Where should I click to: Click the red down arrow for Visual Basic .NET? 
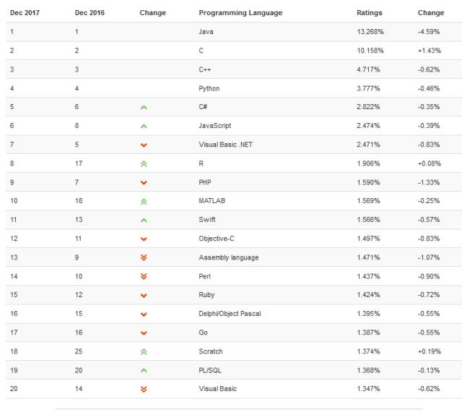click(144, 145)
